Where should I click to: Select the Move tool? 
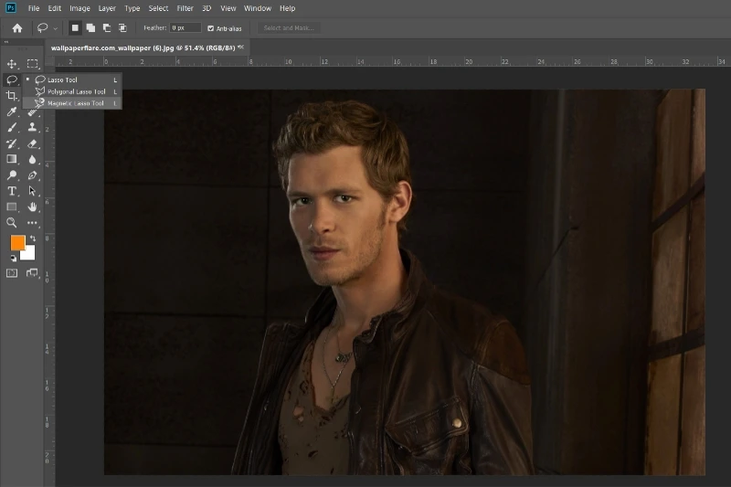(12, 64)
